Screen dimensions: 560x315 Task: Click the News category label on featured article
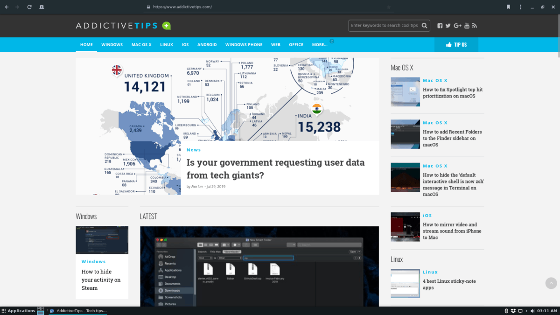coord(194,150)
